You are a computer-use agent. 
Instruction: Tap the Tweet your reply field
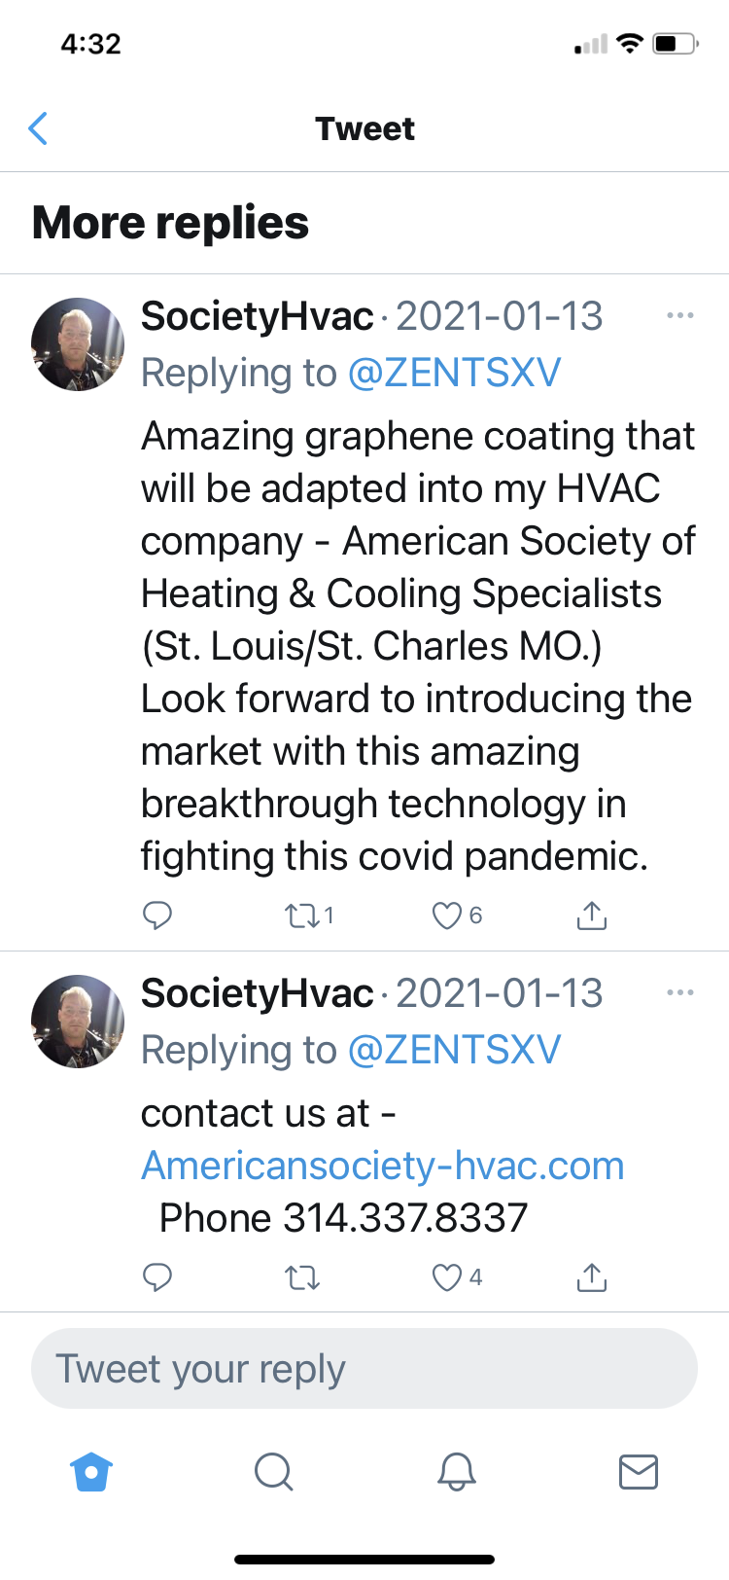[364, 1368]
